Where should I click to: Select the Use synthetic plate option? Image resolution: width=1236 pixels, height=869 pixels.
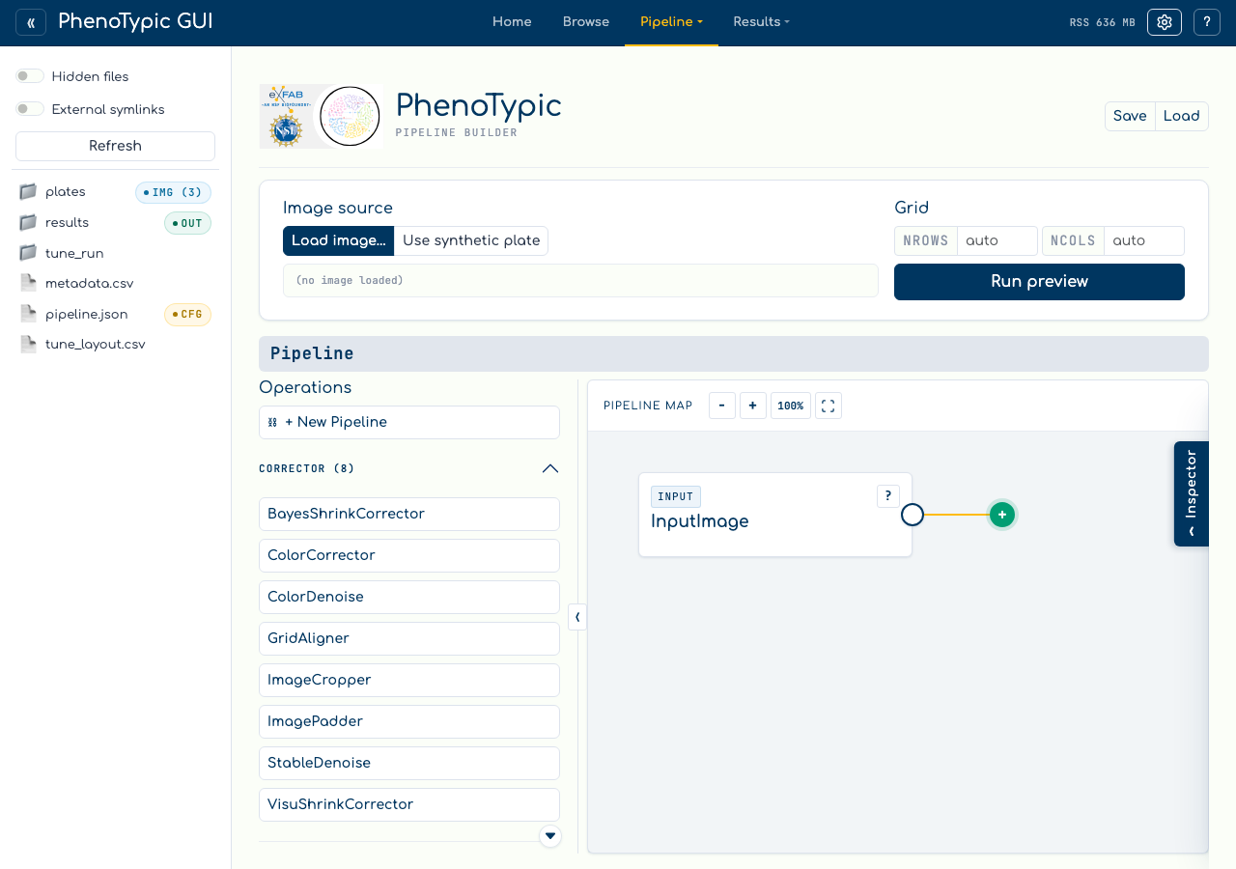(471, 240)
